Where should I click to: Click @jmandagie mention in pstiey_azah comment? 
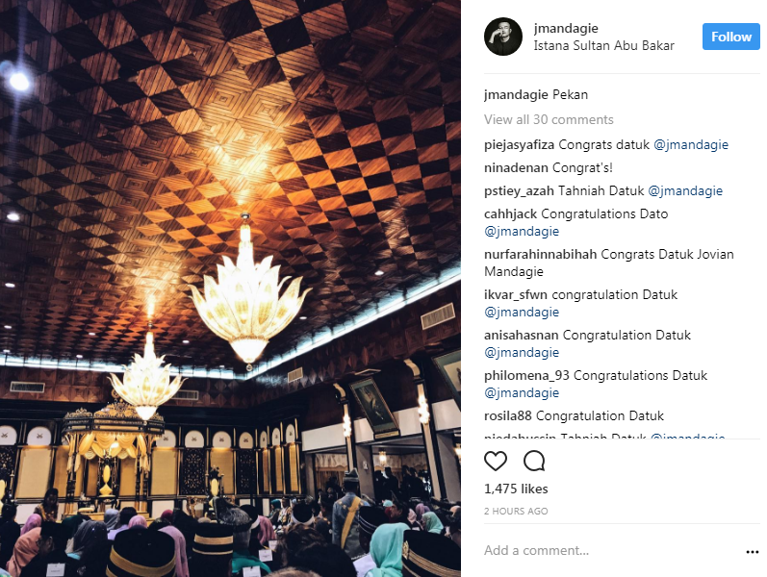tap(685, 190)
